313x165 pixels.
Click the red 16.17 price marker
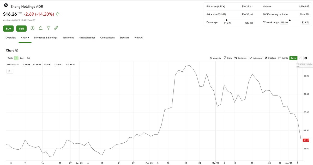tap(306, 140)
